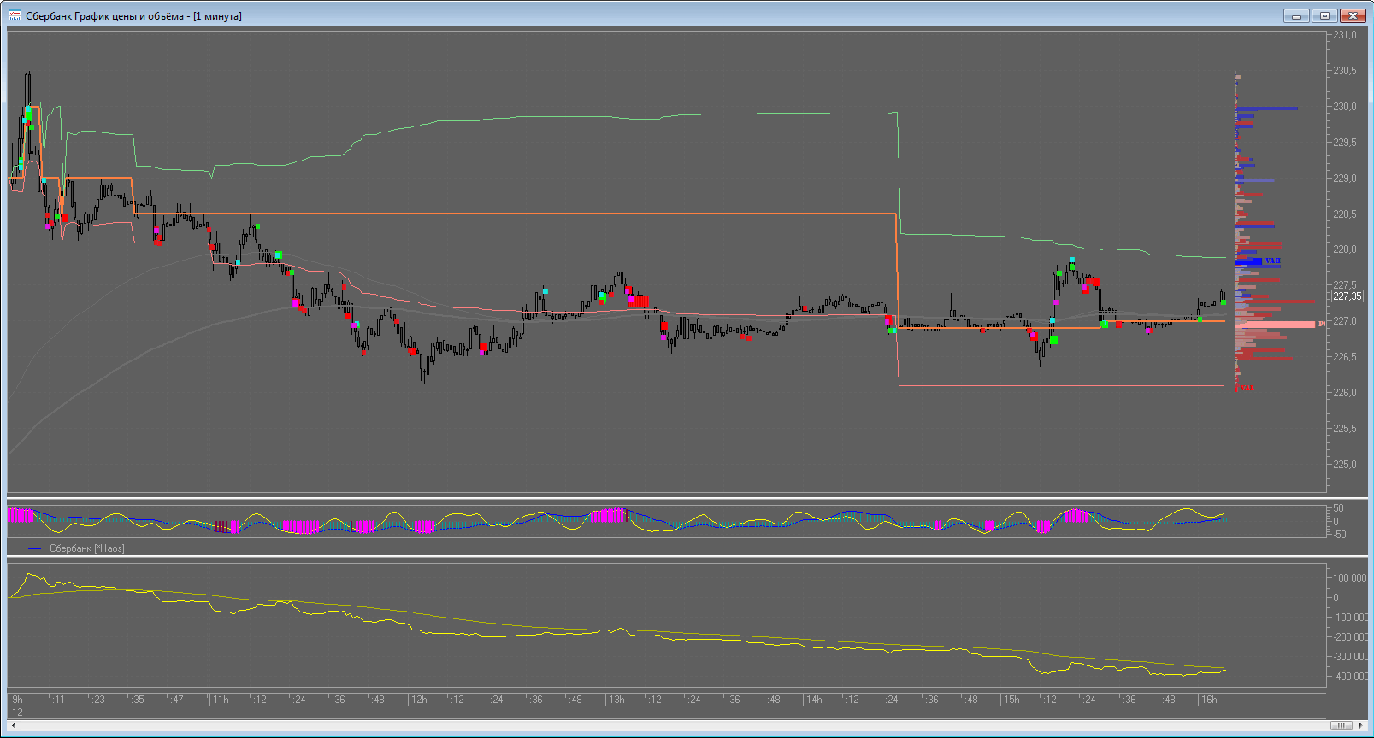Screen dimensions: 1374x738
Task: Click the 225,5 price axis label
Action: (x=1345, y=429)
